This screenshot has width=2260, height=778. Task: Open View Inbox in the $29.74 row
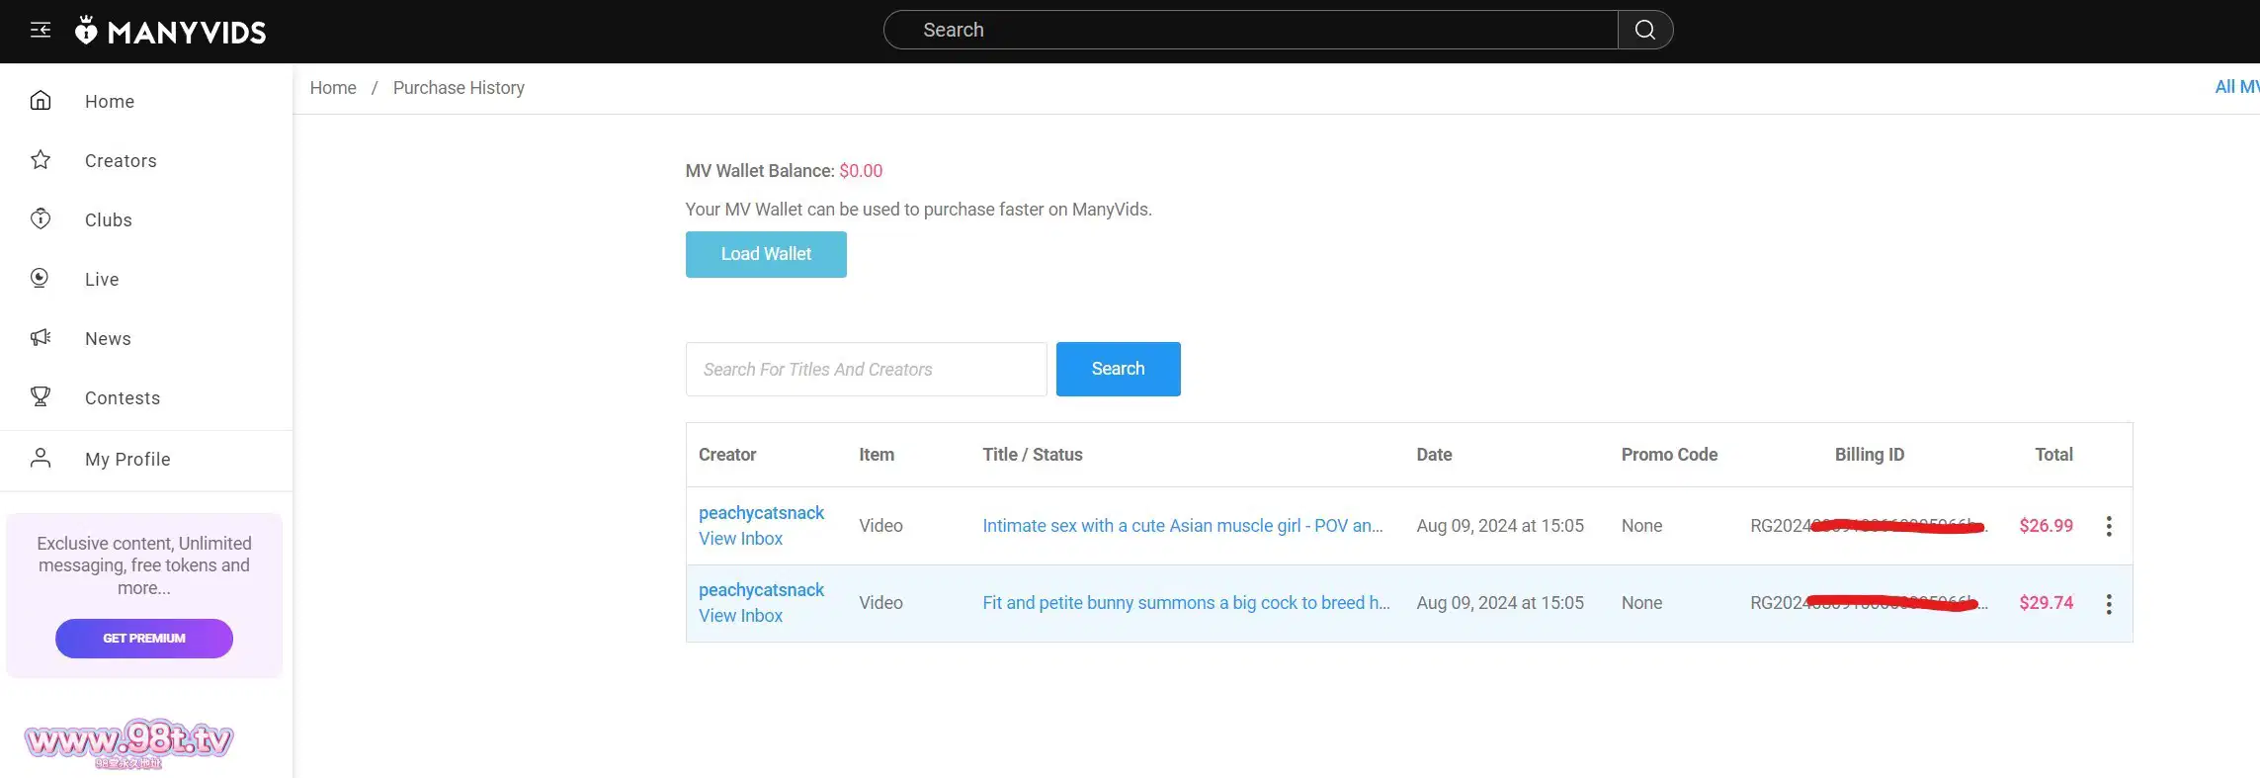740,616
